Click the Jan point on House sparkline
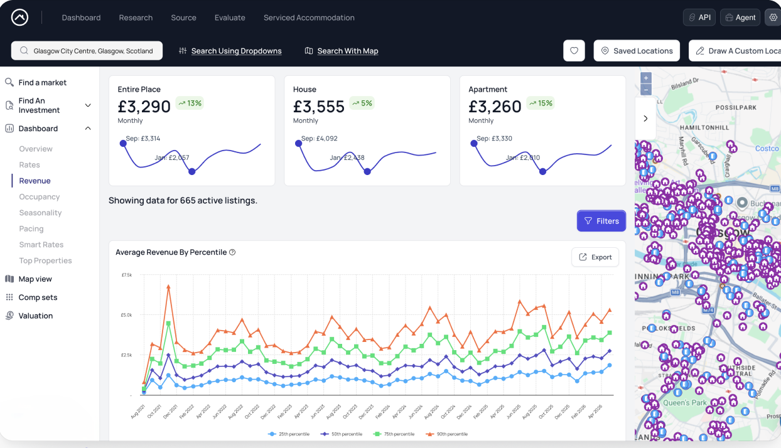Screen dimensions: 781x448 tap(367, 171)
